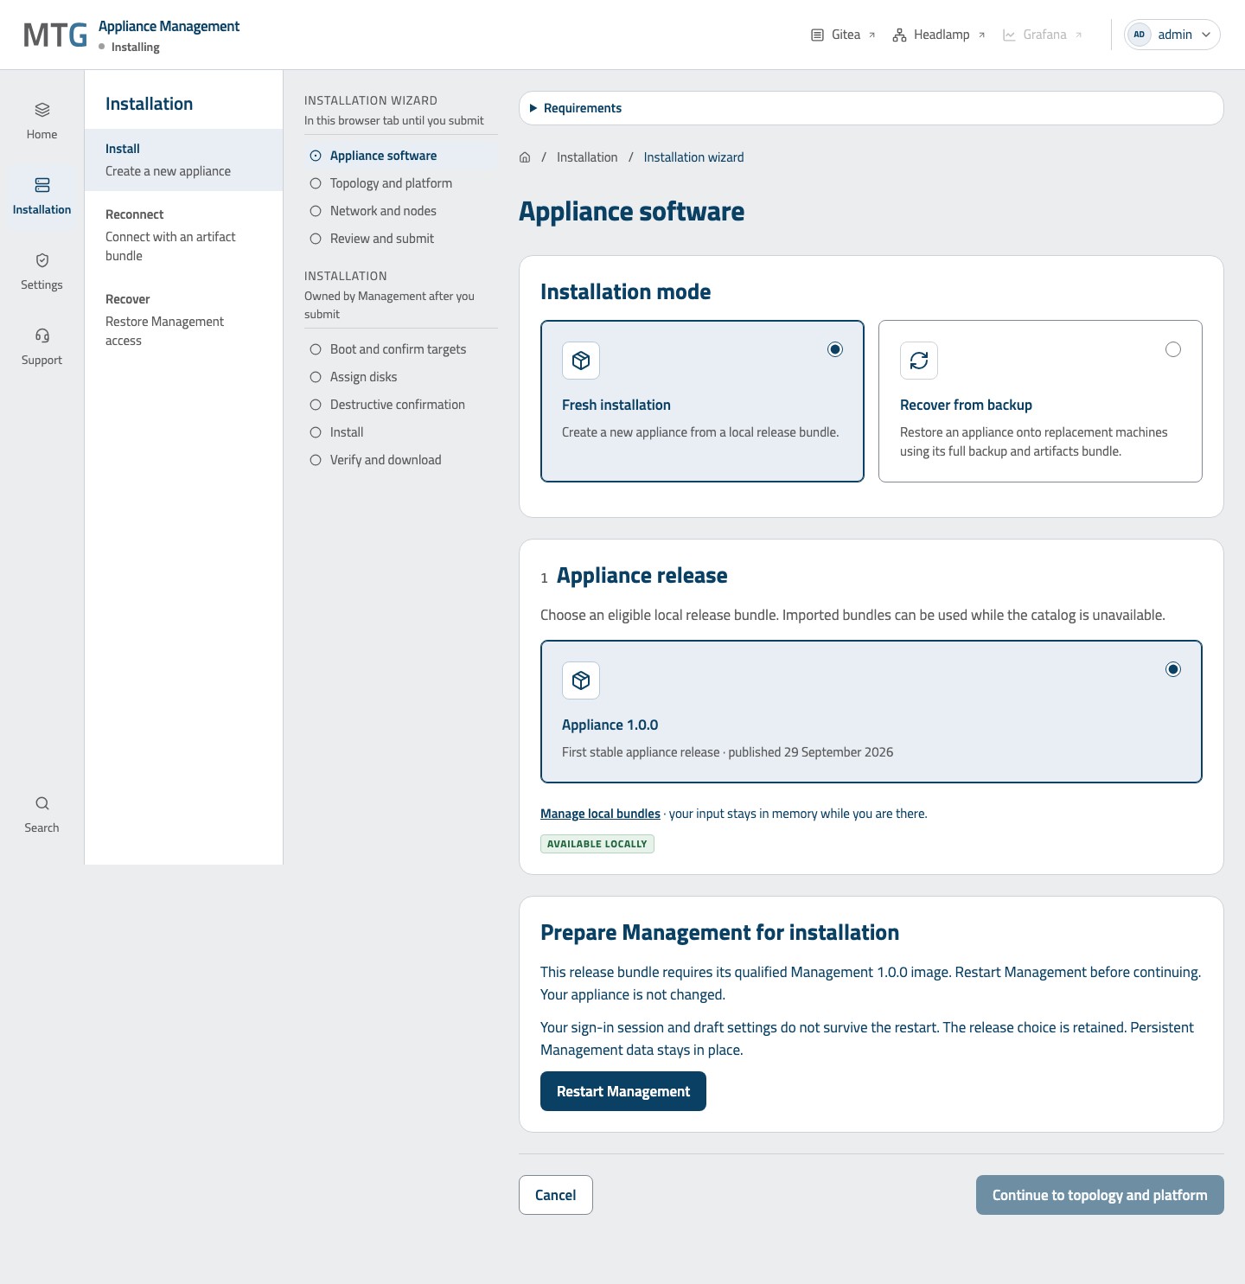Click the Recover from backup refresh icon
Viewport: 1245px width, 1284px height.
(x=919, y=361)
